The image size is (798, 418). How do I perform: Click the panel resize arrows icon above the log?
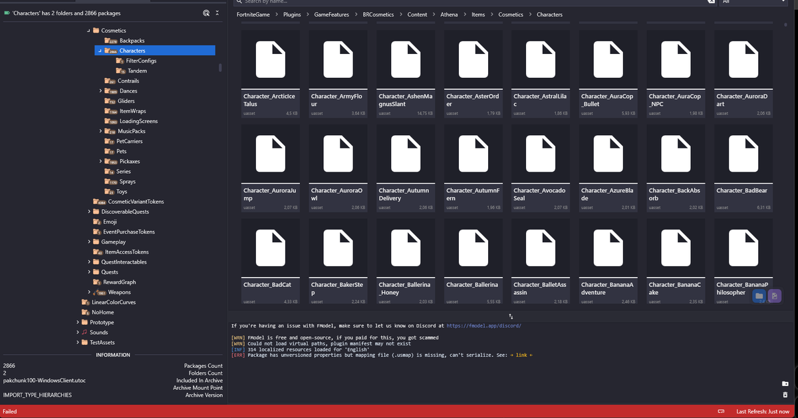511,315
